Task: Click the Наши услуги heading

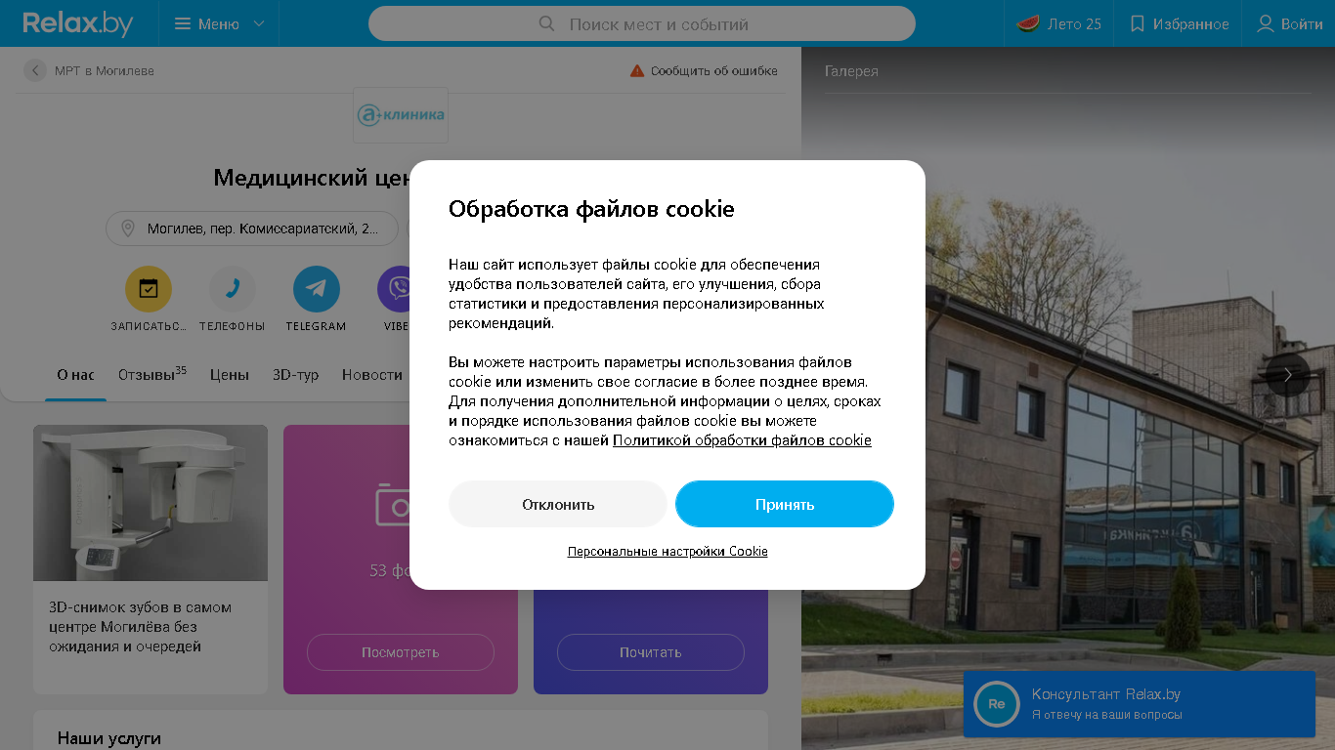Action: tap(108, 738)
